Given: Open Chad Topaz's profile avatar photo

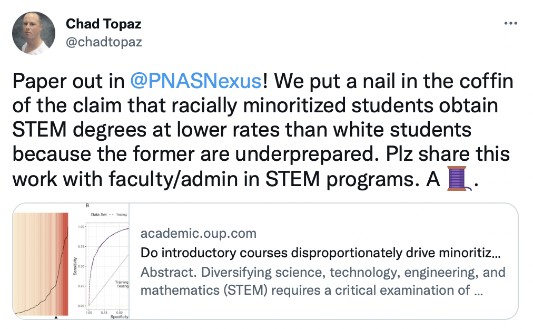Looking at the screenshot, I should (x=34, y=33).
